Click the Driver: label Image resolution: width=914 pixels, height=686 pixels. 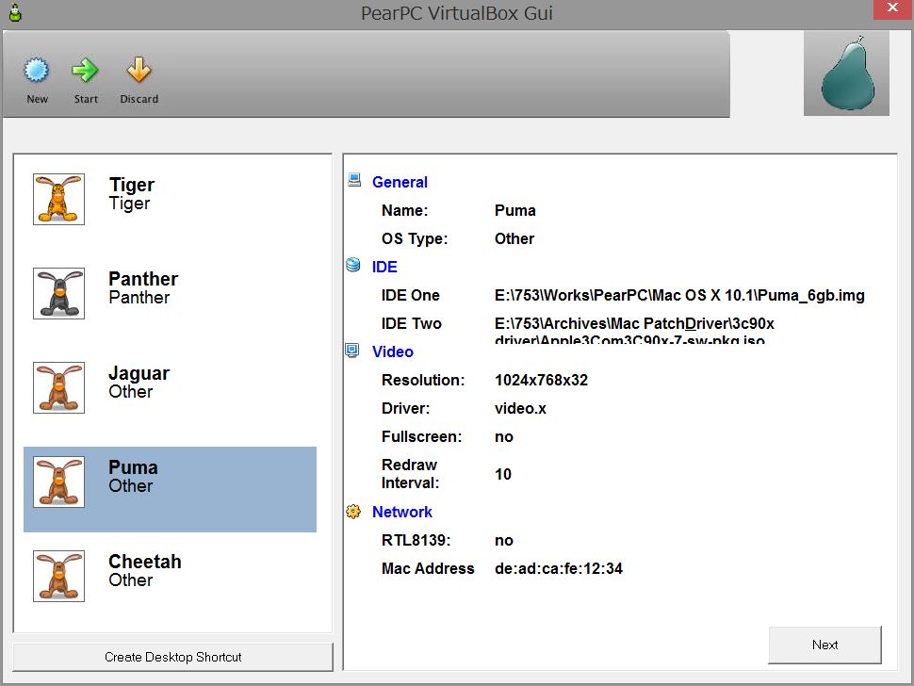[x=406, y=409]
